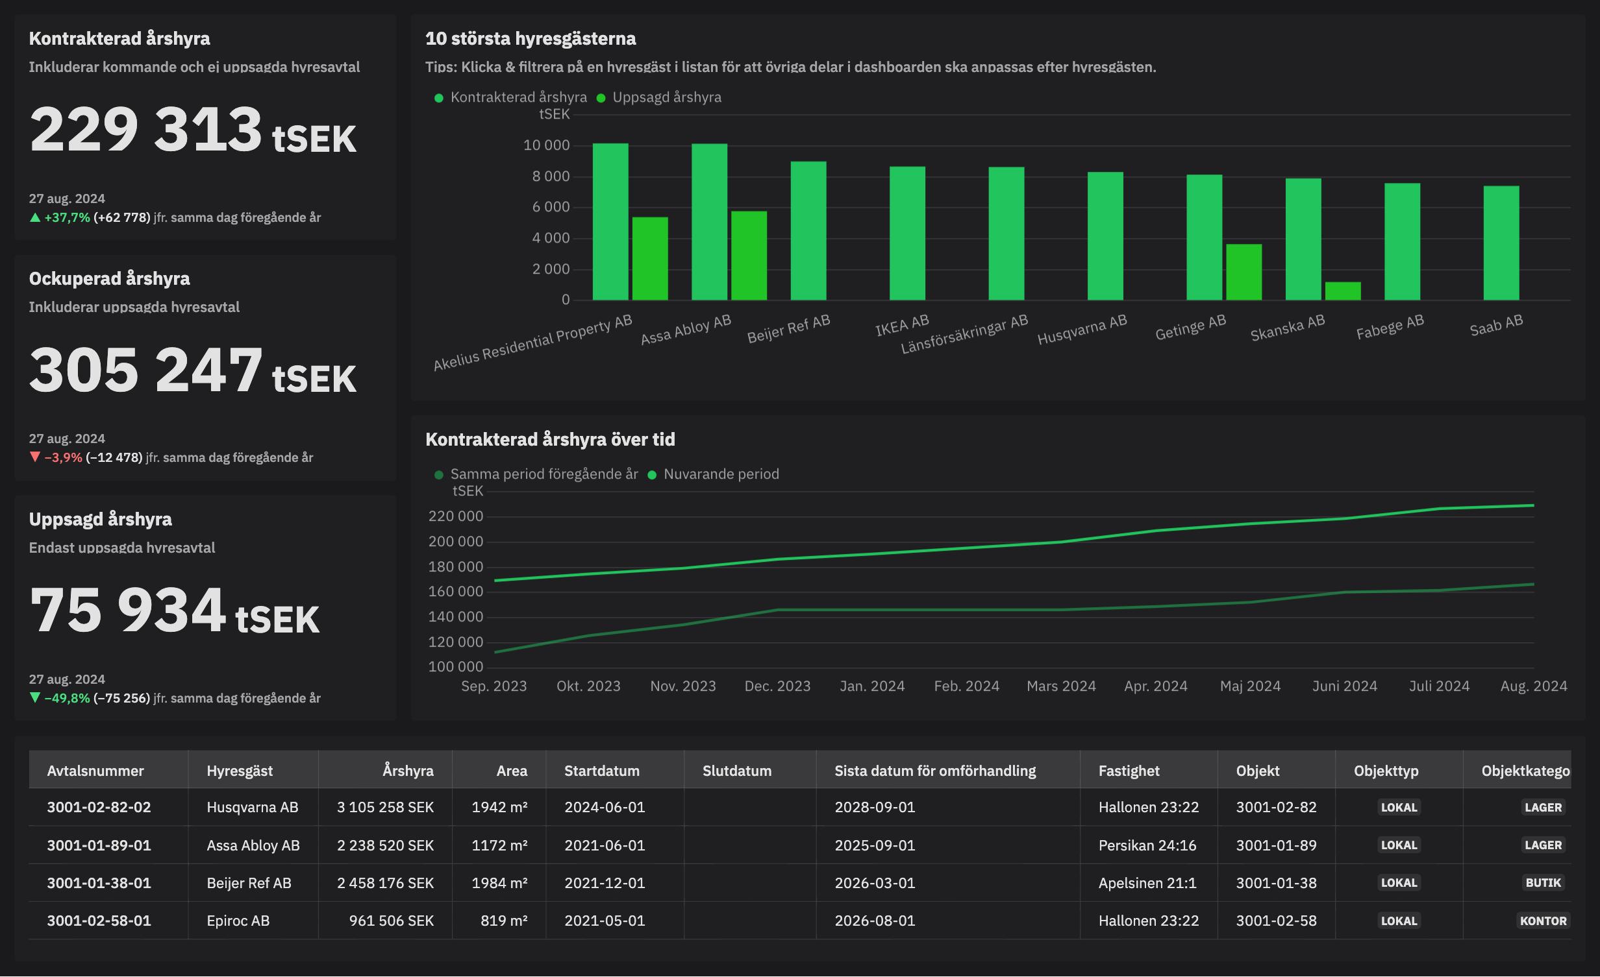Screen dimensions: 1600x977
Task: Select Assa Abloy AB terminated rent bar
Action: (x=749, y=256)
